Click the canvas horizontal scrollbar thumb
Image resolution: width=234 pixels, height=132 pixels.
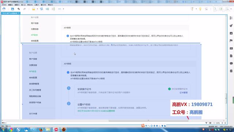pos(148,120)
